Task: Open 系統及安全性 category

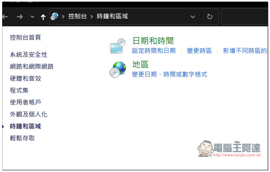Action: pos(29,55)
